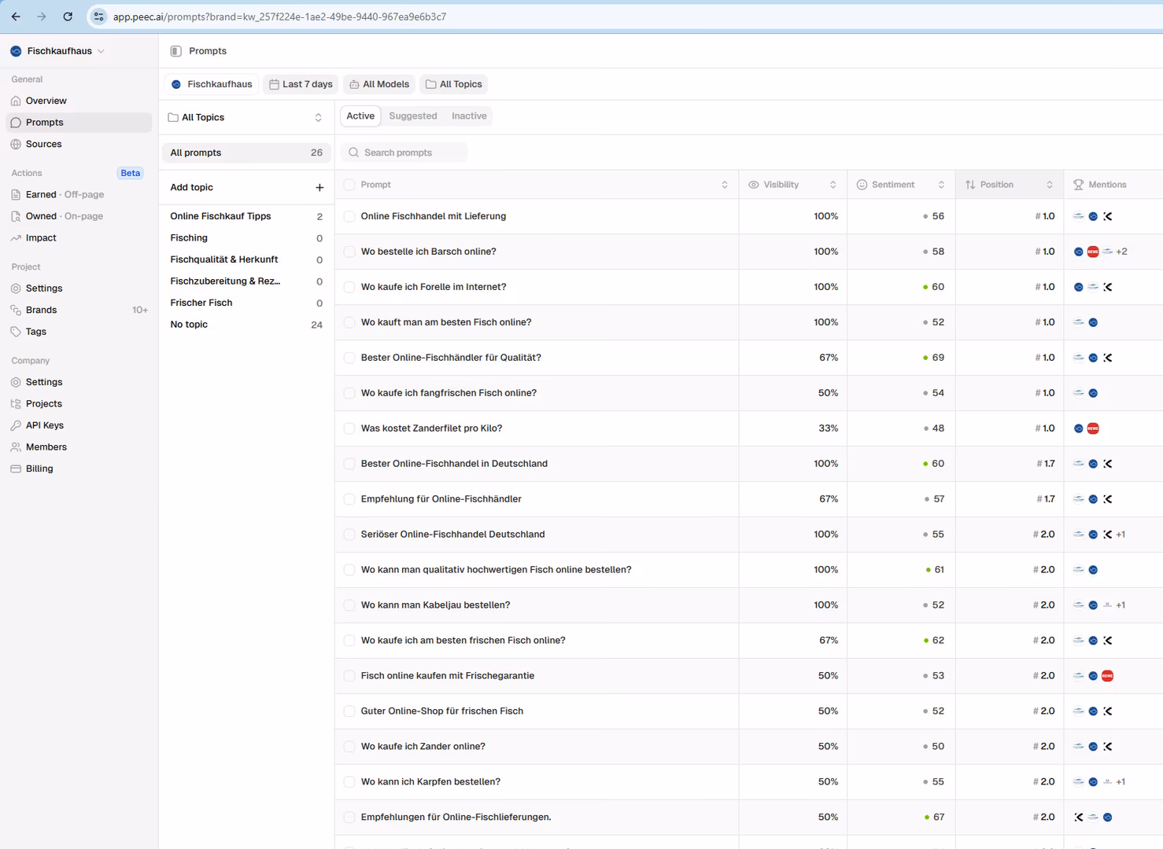Click the browser reload page icon
Image resolution: width=1163 pixels, height=849 pixels.
coord(68,17)
